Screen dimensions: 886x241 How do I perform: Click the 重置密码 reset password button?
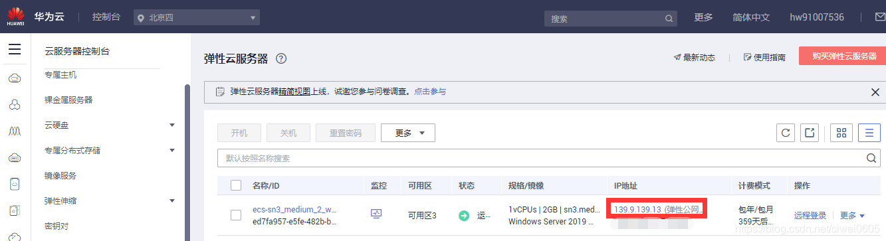346,133
